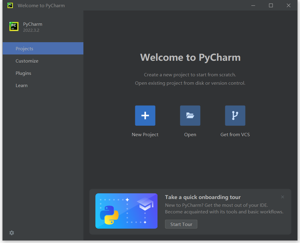Click 'Create a new project to start from scratch' text
This screenshot has height=243, width=300.
190,75
